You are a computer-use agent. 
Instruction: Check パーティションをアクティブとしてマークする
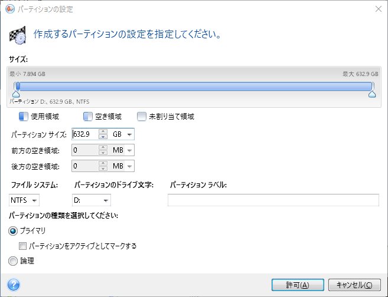click(x=22, y=246)
